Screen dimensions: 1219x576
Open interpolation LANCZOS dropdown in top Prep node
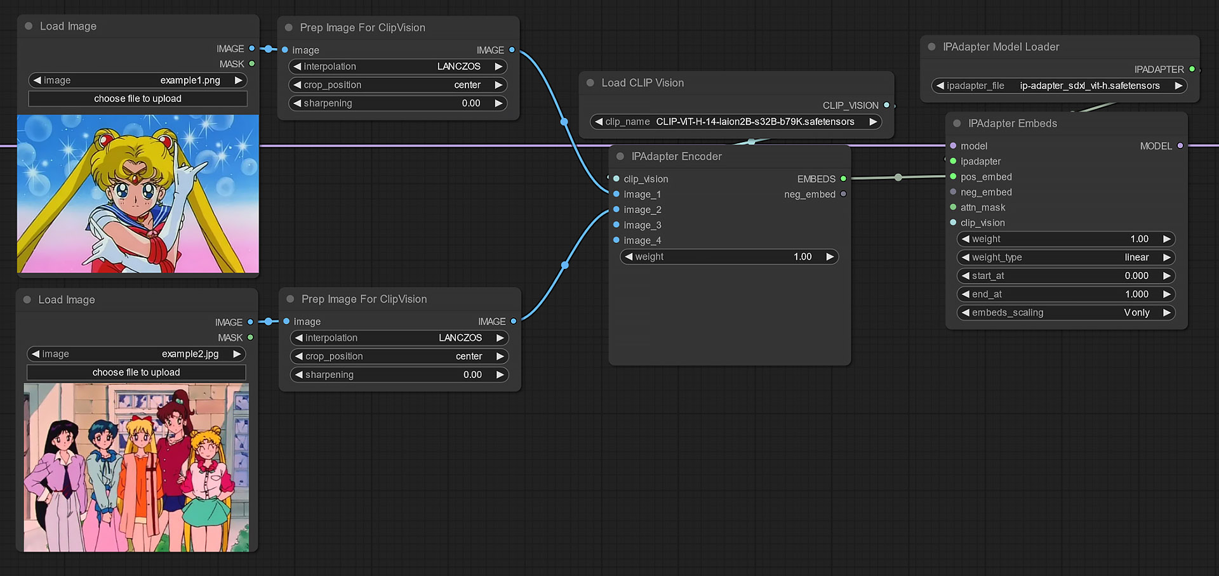(x=398, y=67)
